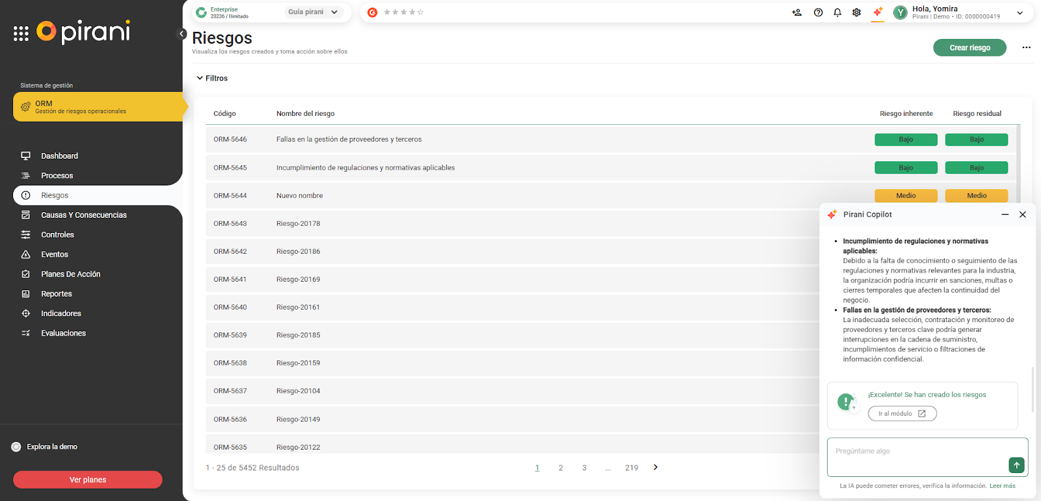This screenshot has width=1041, height=501.
Task: Click the Dashboard monitor icon
Action: tap(26, 156)
